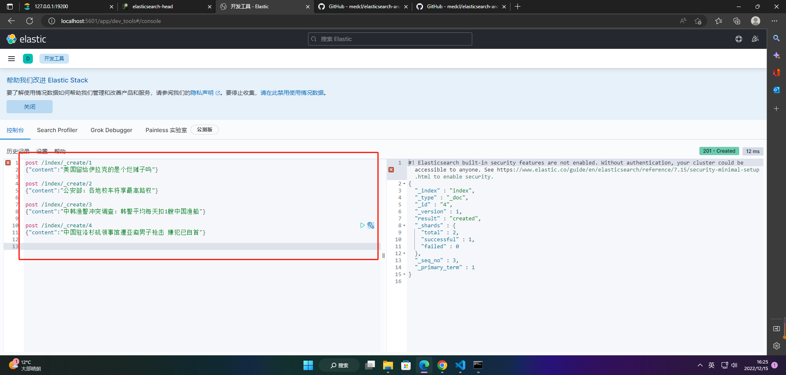Show hidden system tray icons
This screenshot has width=786, height=375.
click(x=700, y=365)
